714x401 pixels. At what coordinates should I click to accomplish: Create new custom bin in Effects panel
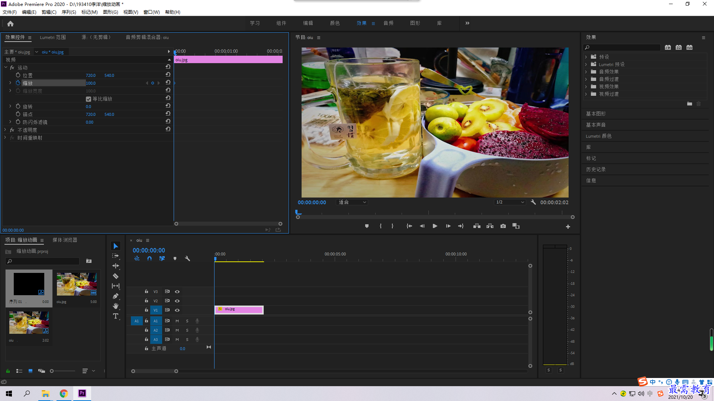coord(689,104)
